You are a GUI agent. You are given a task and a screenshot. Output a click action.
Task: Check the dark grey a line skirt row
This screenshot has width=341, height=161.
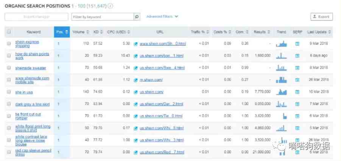(9, 104)
